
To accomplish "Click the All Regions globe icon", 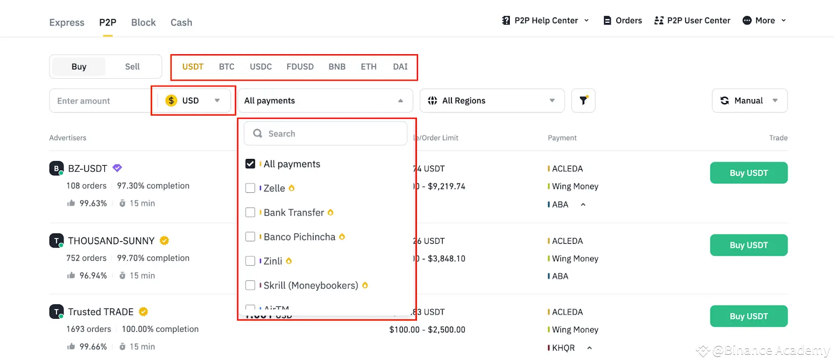I will click(433, 101).
